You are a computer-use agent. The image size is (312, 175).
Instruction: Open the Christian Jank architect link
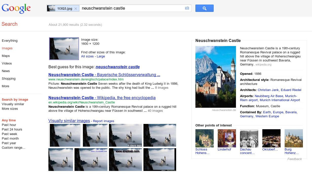tap(268, 90)
